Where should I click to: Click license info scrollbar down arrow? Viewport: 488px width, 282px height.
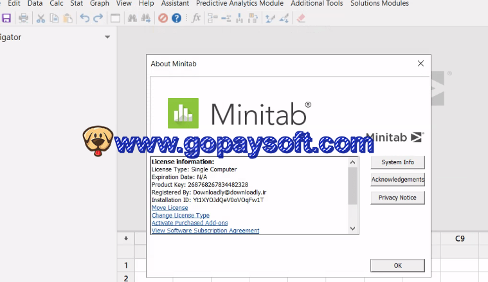coord(352,229)
